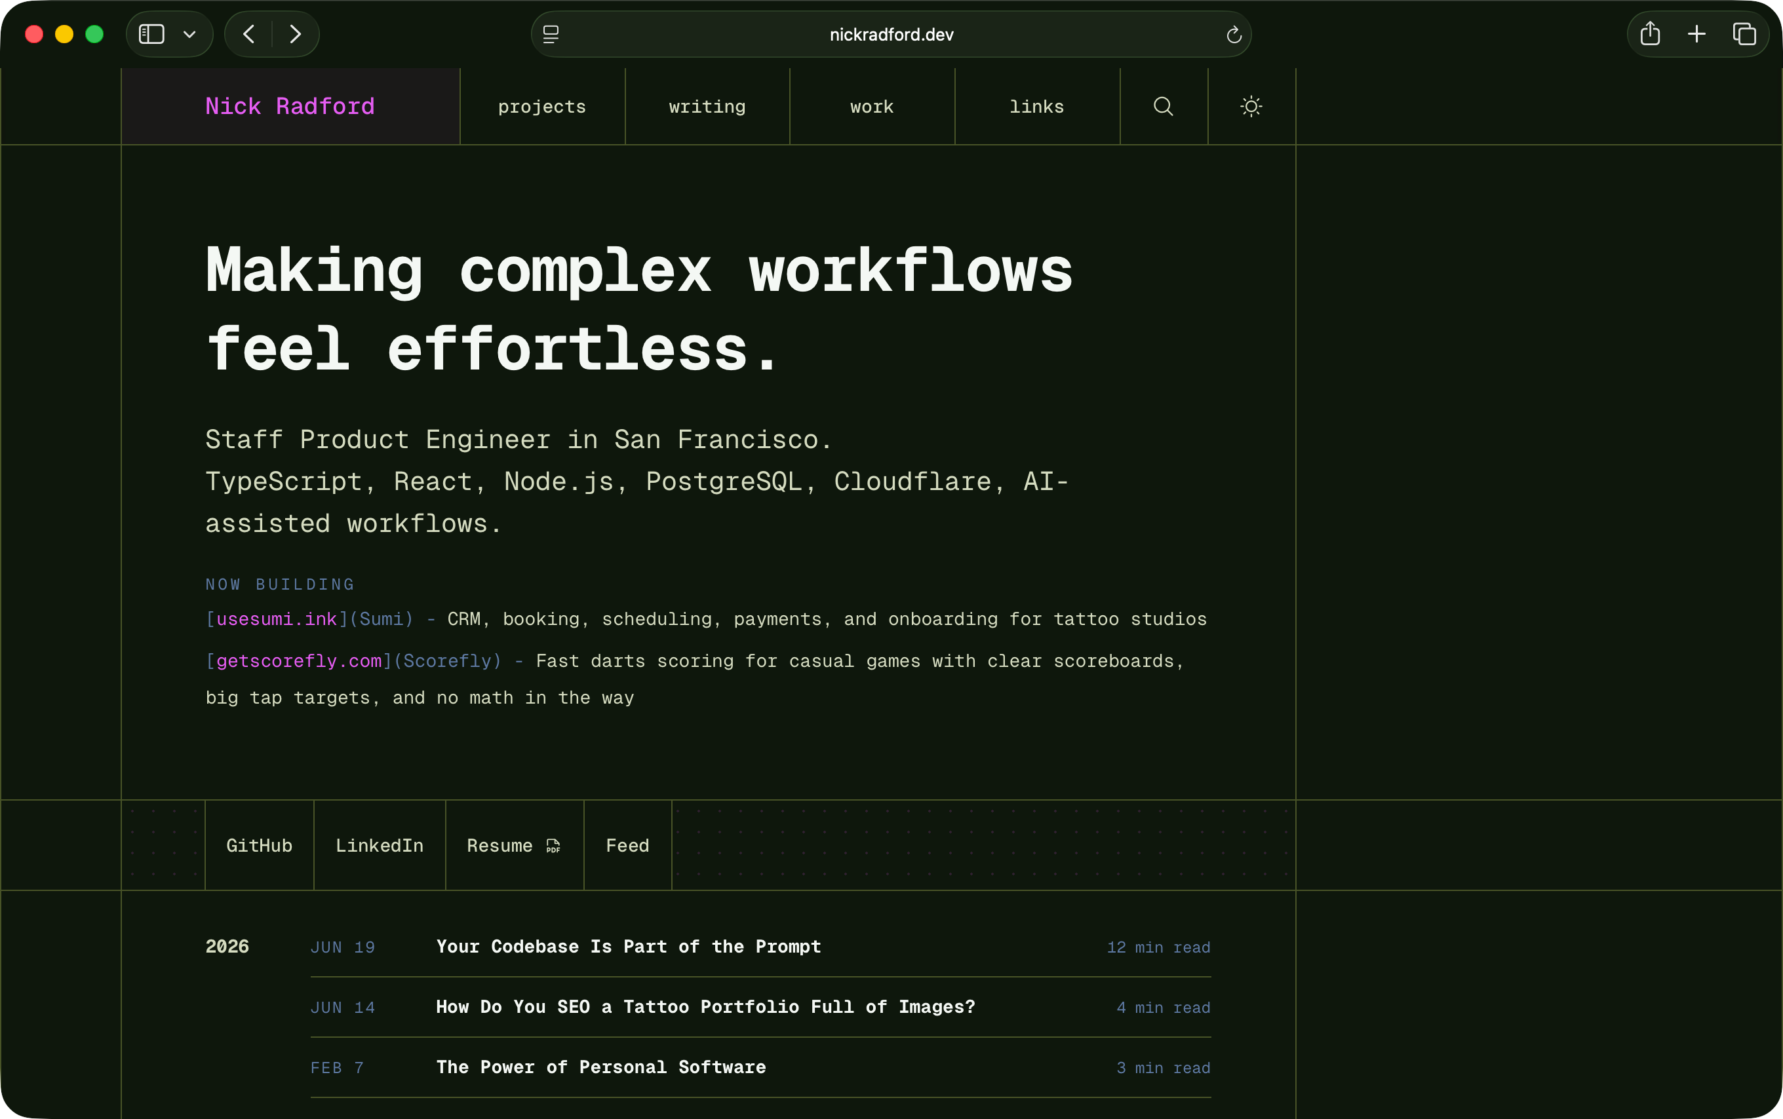Screen dimensions: 1783x1119
Task: Open the work nav item
Action: click(x=872, y=107)
